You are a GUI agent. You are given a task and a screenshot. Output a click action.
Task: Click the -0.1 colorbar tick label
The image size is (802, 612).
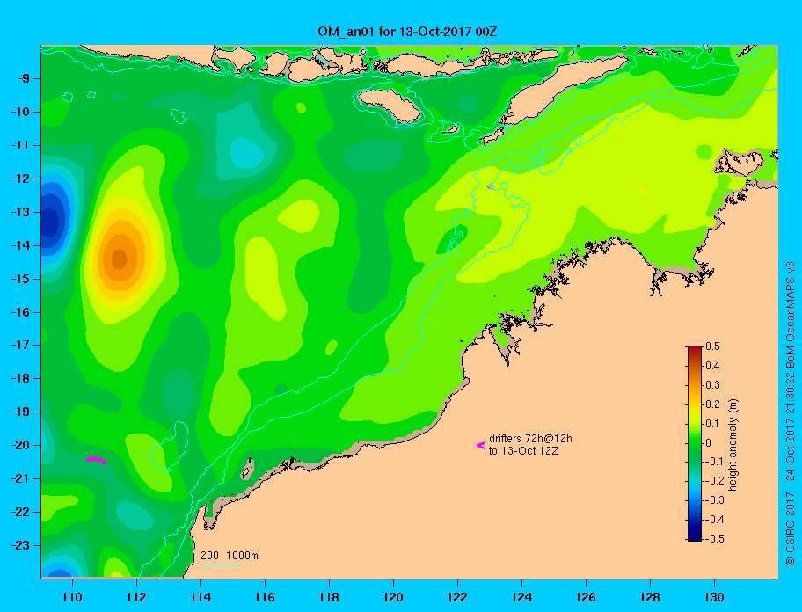pos(715,462)
